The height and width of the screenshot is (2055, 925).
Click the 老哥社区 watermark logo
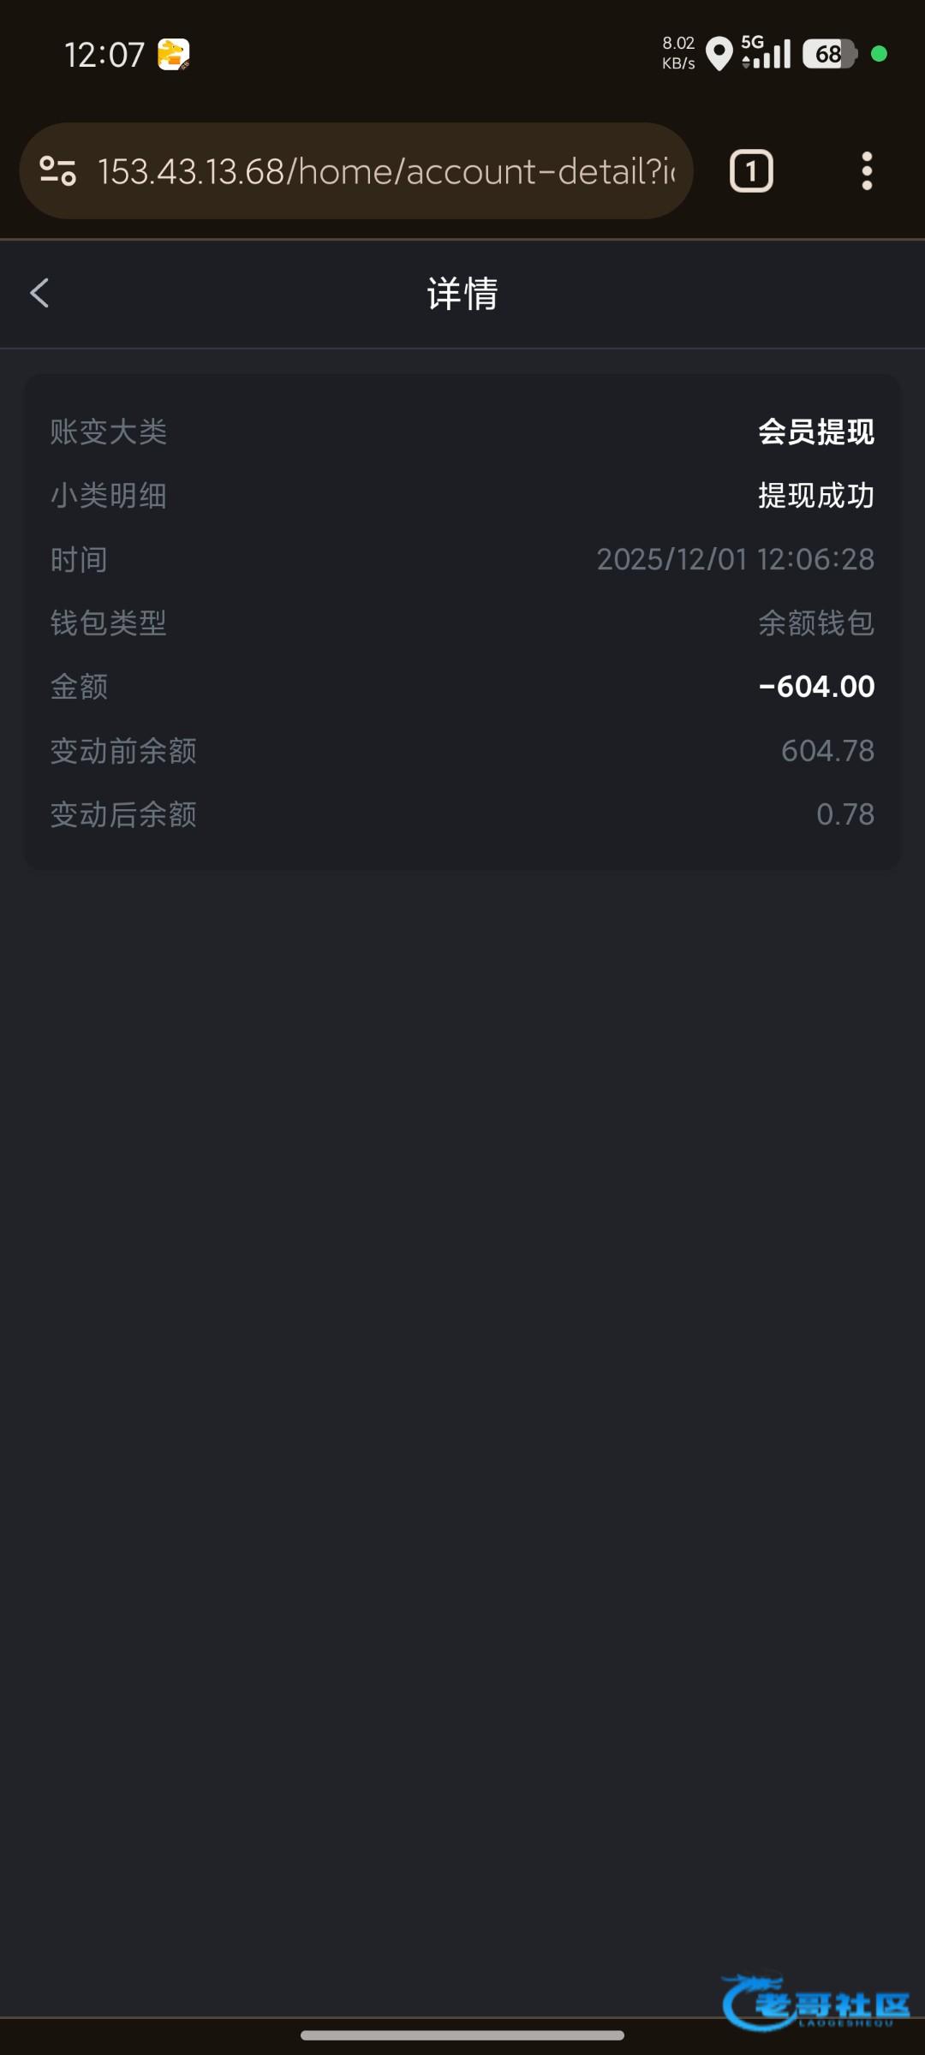[815, 2003]
